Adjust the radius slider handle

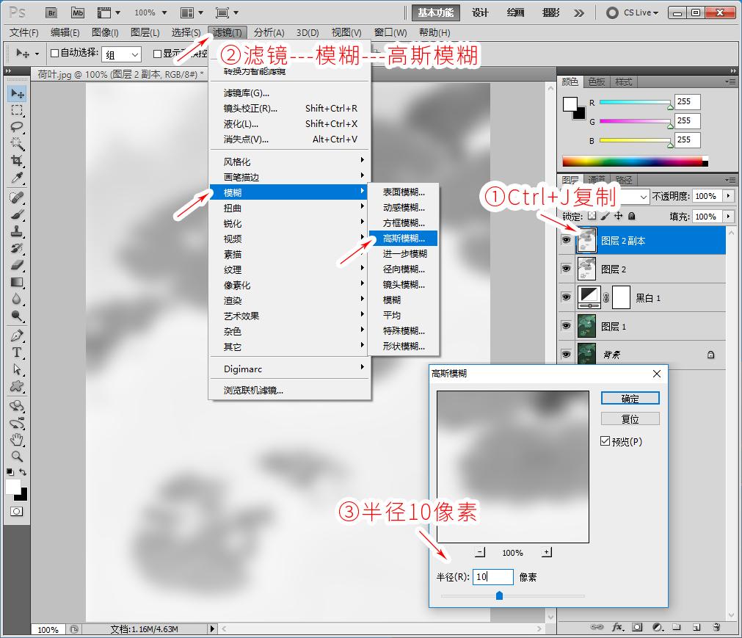(499, 595)
